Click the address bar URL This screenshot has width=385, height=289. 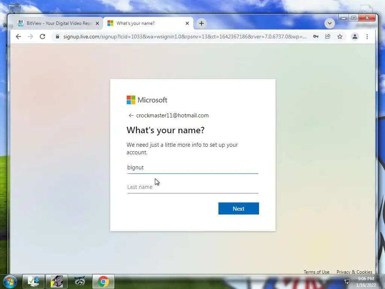pyautogui.click(x=185, y=37)
